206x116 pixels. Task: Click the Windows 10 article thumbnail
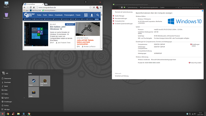tap(36, 34)
